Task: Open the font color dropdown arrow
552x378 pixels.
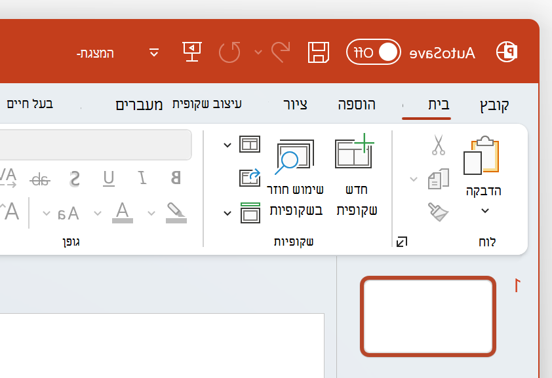Action: click(98, 213)
